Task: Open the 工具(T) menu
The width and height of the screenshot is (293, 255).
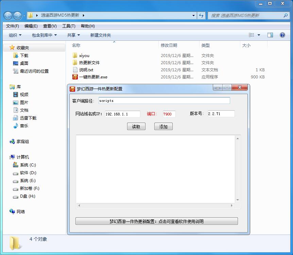Action: [x=68, y=26]
